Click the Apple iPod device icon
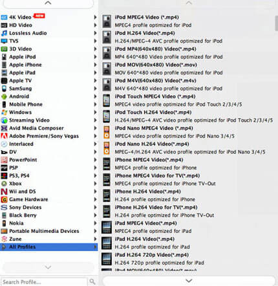Viewport: 278px width, 286px height. [x=4, y=57]
